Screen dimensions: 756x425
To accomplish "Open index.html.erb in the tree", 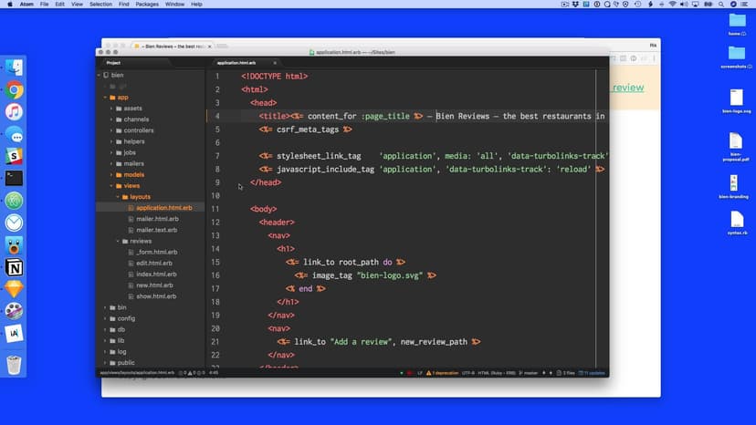I will pyautogui.click(x=156, y=274).
